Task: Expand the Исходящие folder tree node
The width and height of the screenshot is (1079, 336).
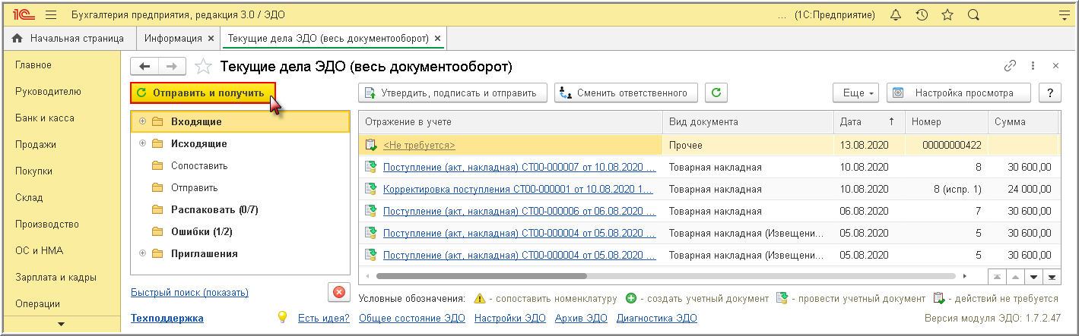Action: tap(142, 143)
